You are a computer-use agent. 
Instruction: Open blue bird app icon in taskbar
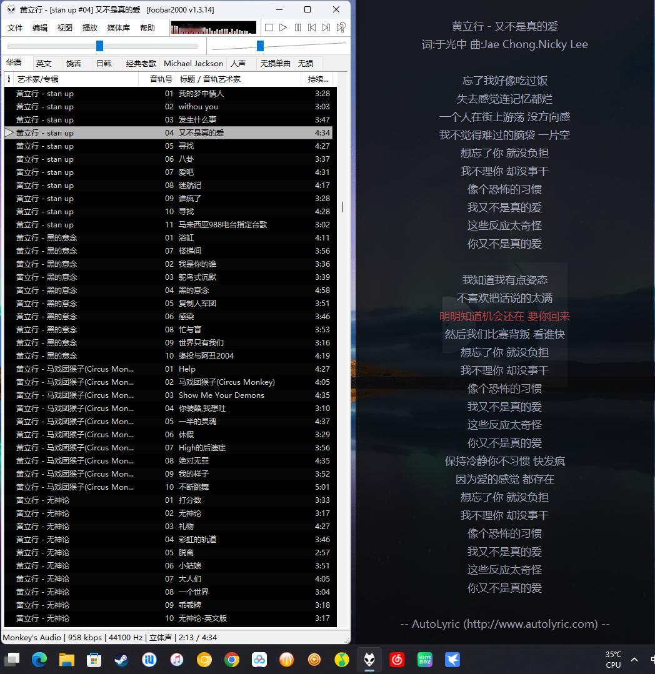click(x=452, y=660)
